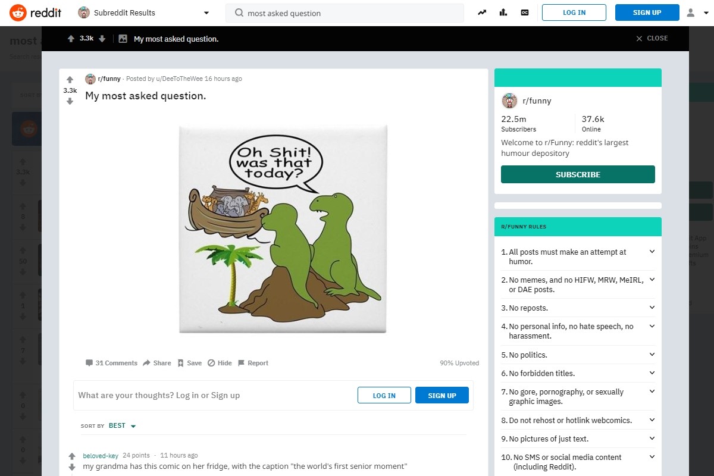Expand rule 8 about rehosting webcomics
Viewport: 714px width, 476px height.
pos(652,420)
